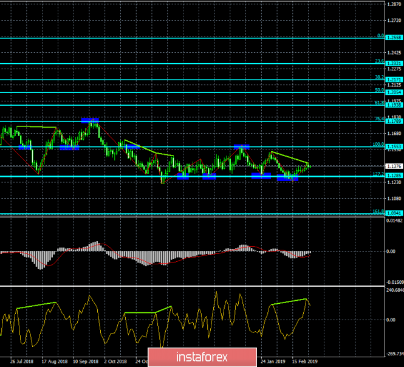The height and width of the screenshot is (367, 404).
Task: Select the 50.0 Fibonacci level text
Action: (x=379, y=90)
